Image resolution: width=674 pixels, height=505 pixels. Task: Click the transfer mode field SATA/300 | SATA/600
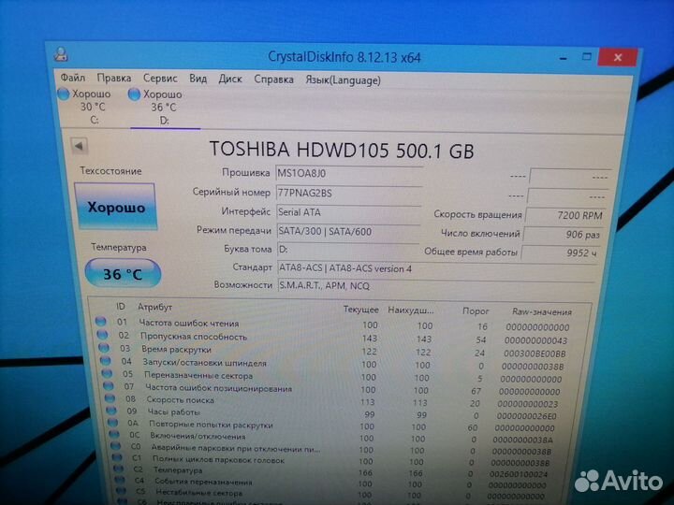348,232
